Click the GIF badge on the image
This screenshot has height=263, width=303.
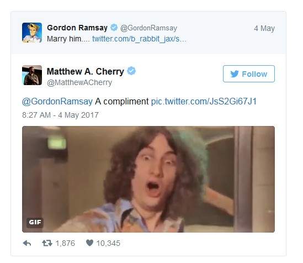(35, 222)
